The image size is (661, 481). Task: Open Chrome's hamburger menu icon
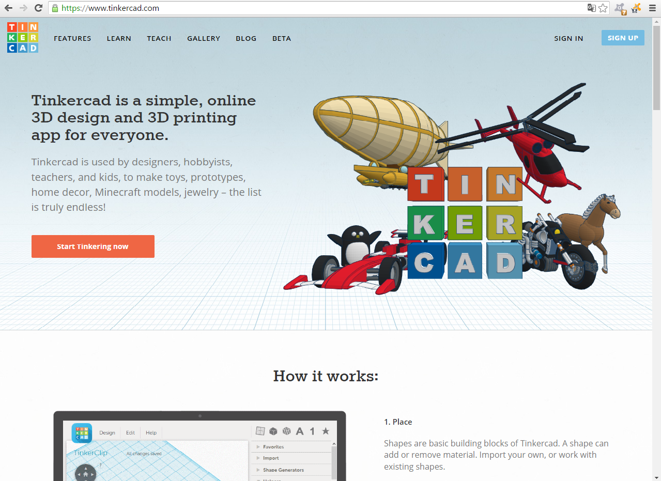pyautogui.click(x=653, y=8)
